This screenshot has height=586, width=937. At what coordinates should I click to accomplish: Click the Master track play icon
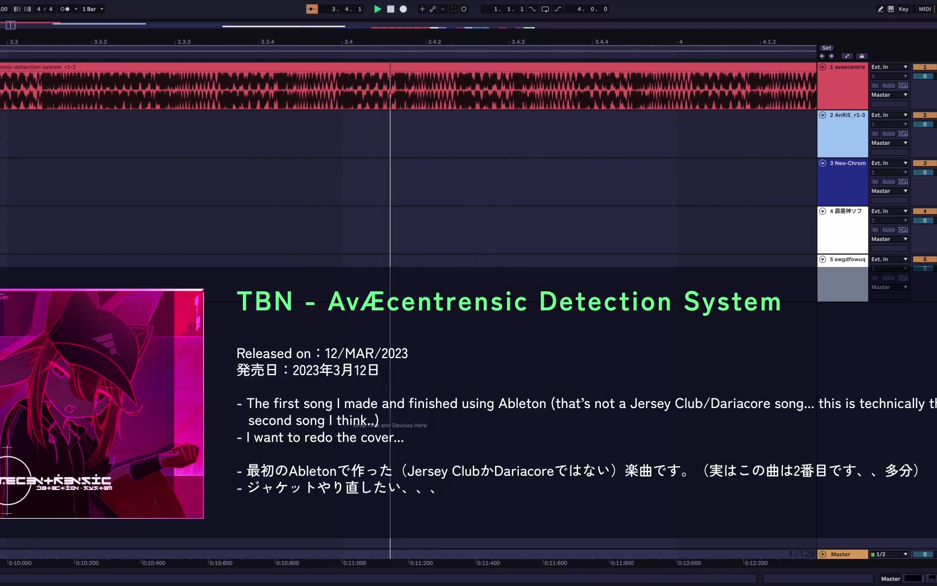tap(823, 555)
